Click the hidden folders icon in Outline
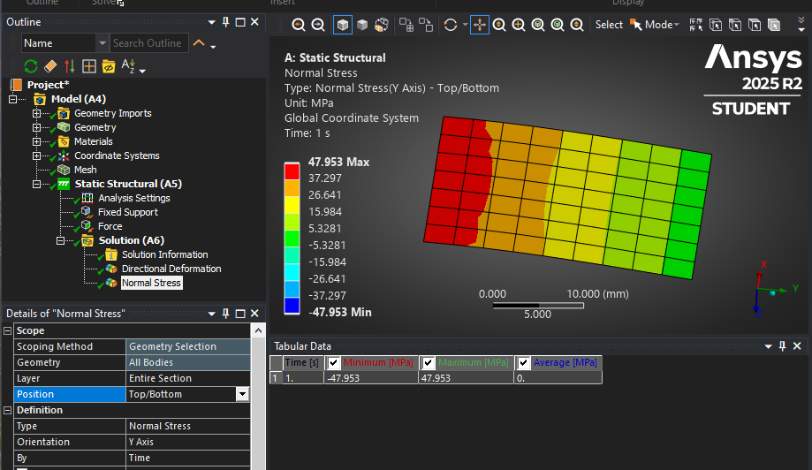The image size is (812, 470). pos(109,66)
